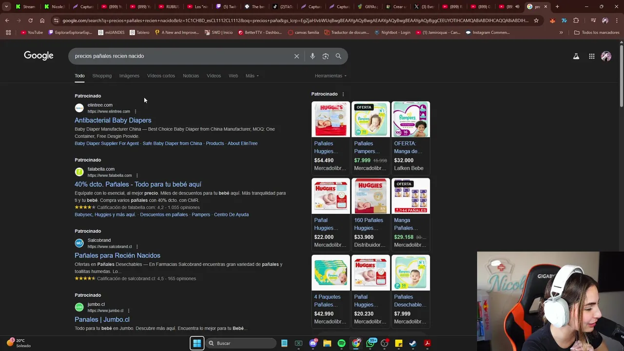Open the Centro De Ayuda sitelink
Image resolution: width=624 pixels, height=351 pixels.
[x=231, y=214]
